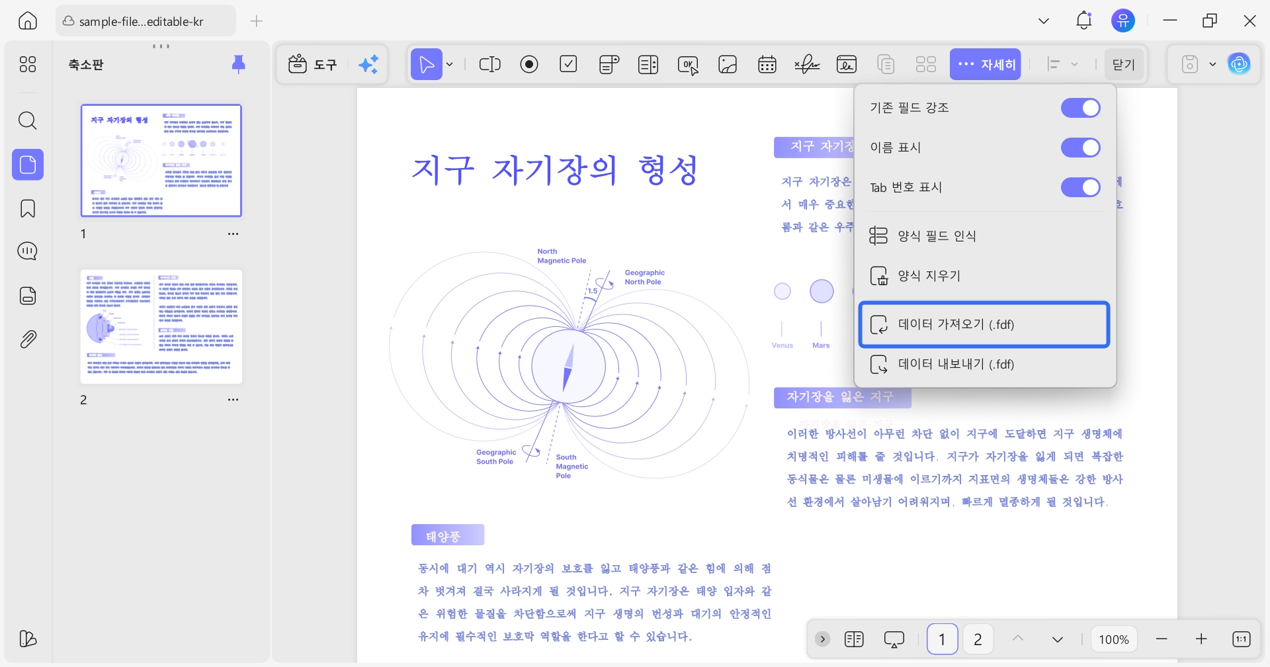Add a checkbox field
The height and width of the screenshot is (667, 1270).
click(569, 64)
